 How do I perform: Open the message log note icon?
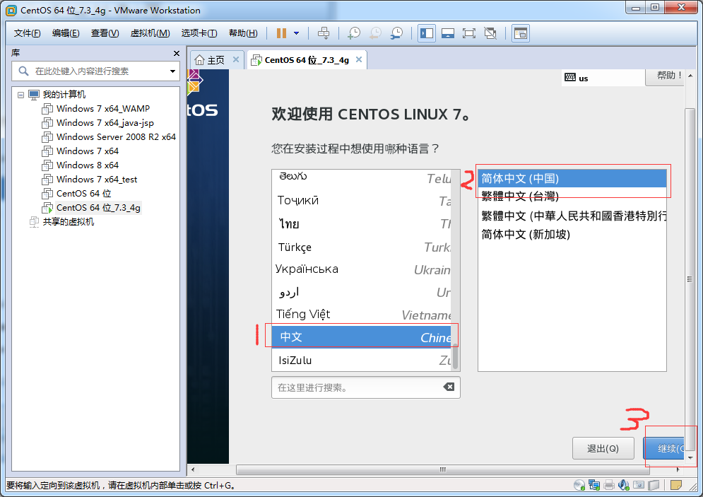[675, 485]
